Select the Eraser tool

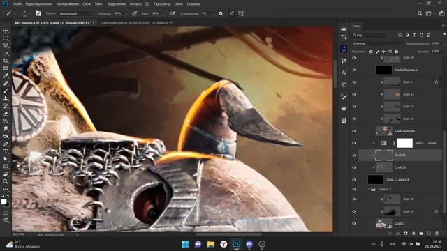[x=6, y=114]
